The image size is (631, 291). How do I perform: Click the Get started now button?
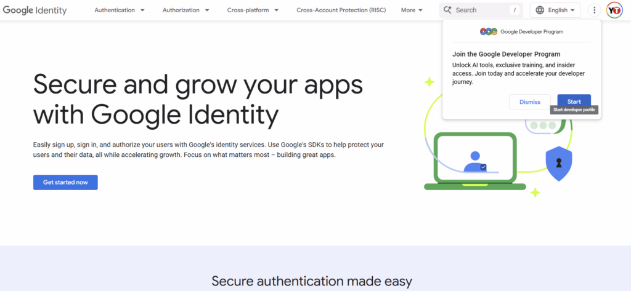click(65, 183)
